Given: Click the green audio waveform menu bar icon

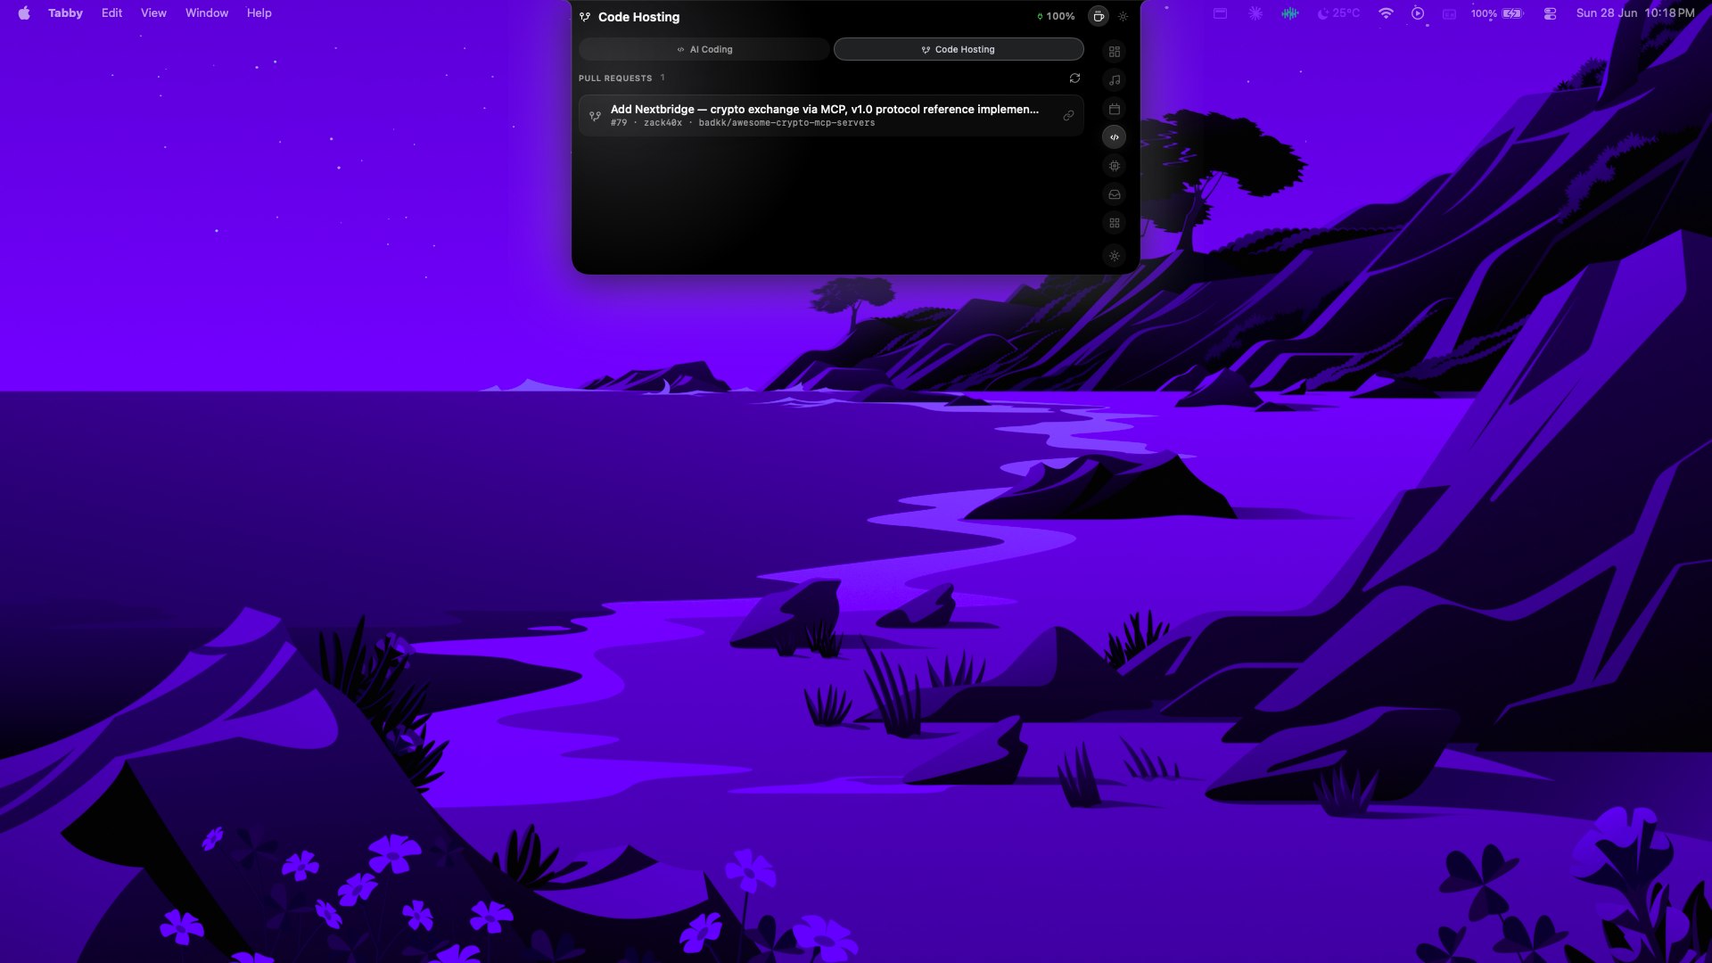Looking at the screenshot, I should click(x=1290, y=13).
